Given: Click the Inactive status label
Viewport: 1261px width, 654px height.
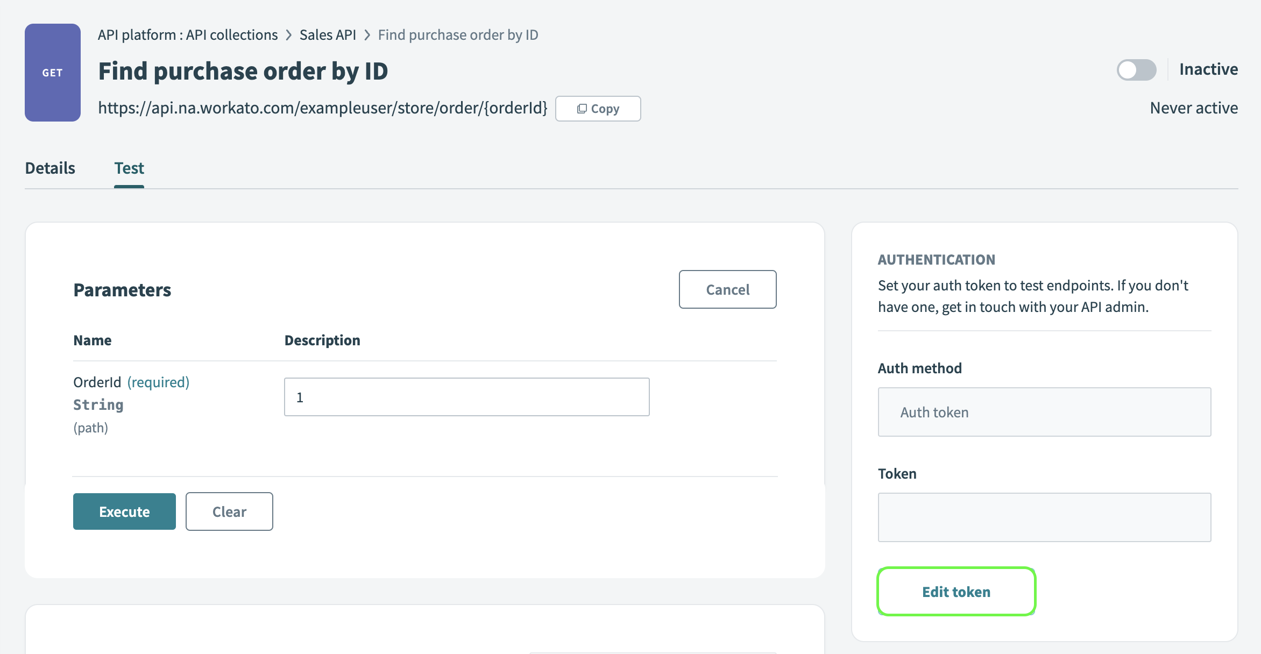Looking at the screenshot, I should (1208, 69).
